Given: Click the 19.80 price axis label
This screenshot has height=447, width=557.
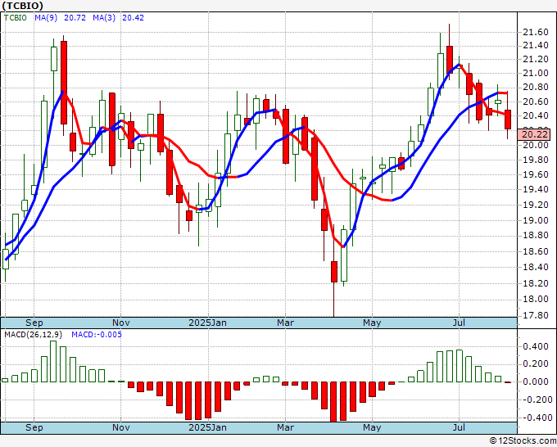Looking at the screenshot, I should click(536, 160).
